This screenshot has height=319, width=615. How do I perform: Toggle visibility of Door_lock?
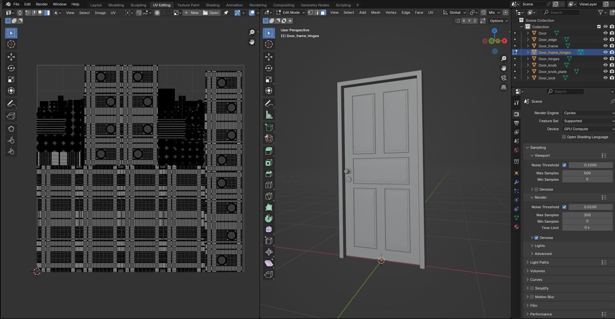pos(605,78)
